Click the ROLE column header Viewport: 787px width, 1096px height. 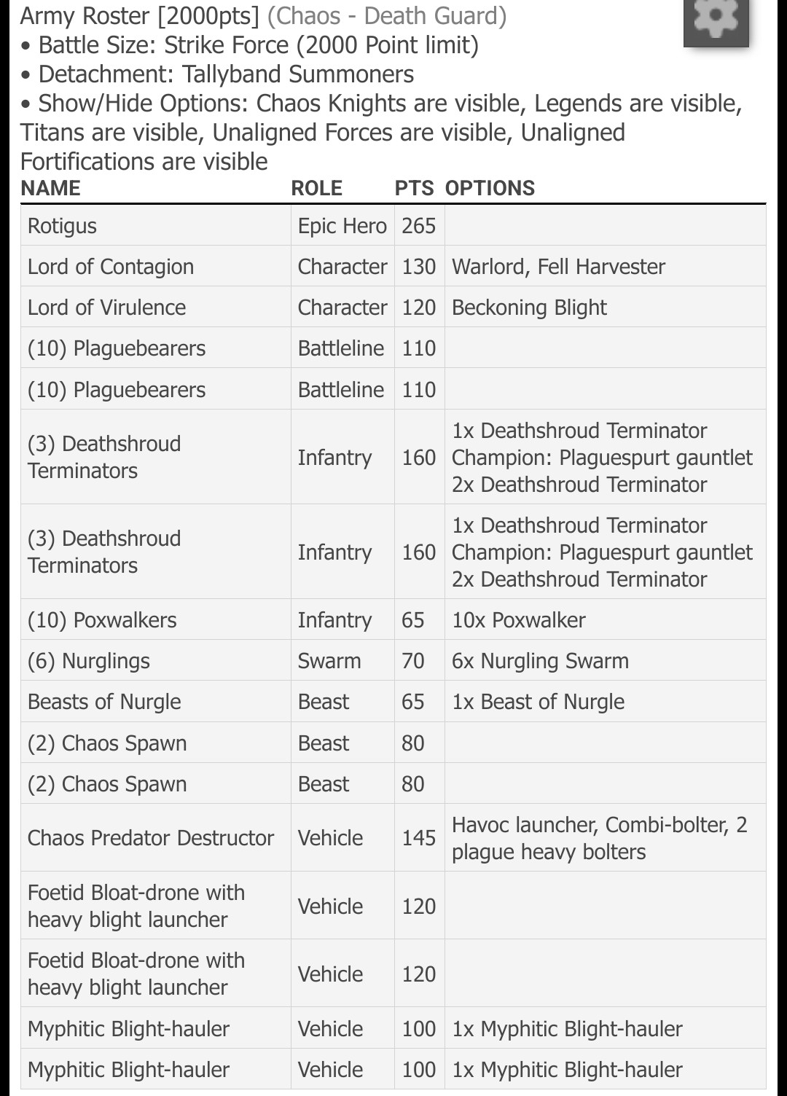coord(316,188)
